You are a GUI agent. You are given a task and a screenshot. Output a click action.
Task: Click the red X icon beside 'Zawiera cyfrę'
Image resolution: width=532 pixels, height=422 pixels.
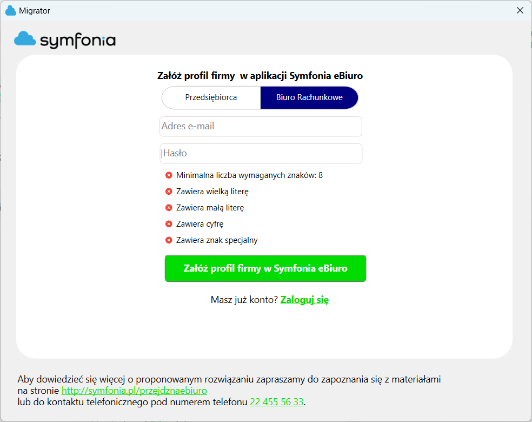[169, 224]
